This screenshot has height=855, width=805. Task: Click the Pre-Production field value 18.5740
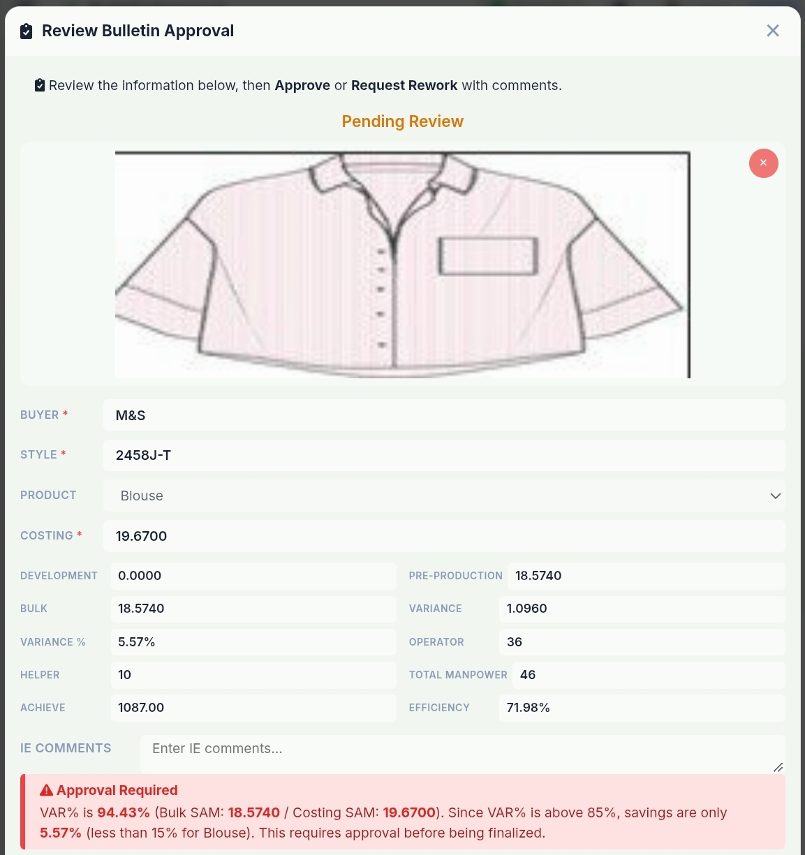[x=647, y=576]
